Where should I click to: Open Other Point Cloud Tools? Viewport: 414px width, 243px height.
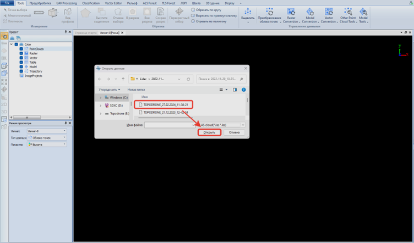(348, 15)
